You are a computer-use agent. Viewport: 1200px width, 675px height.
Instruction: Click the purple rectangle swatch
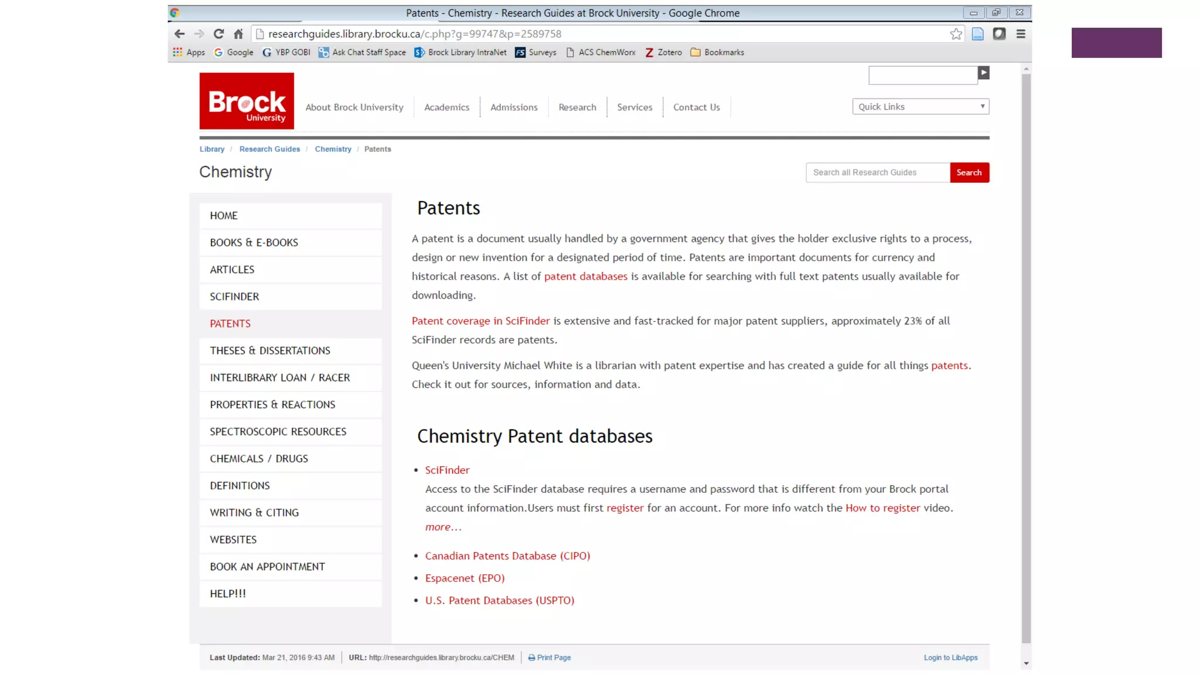(x=1116, y=43)
